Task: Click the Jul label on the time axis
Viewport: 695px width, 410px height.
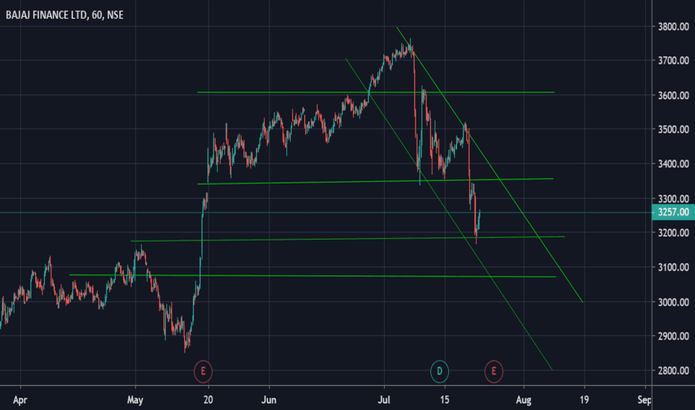Action: (x=384, y=400)
